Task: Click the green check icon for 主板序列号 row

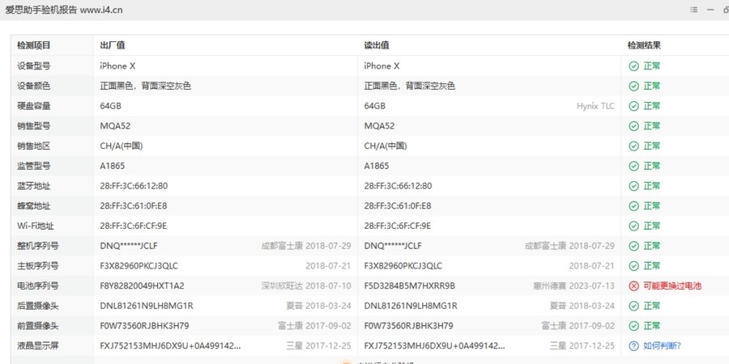Action: (633, 265)
